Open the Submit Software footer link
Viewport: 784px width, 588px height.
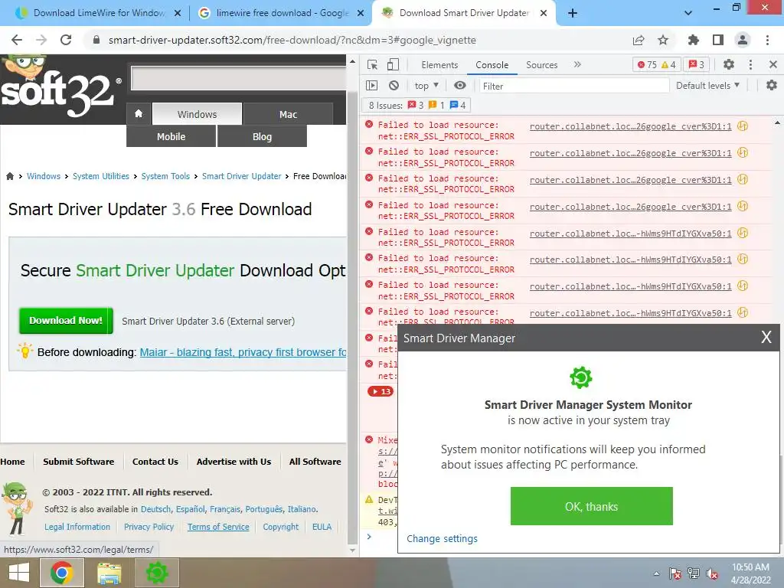79,462
